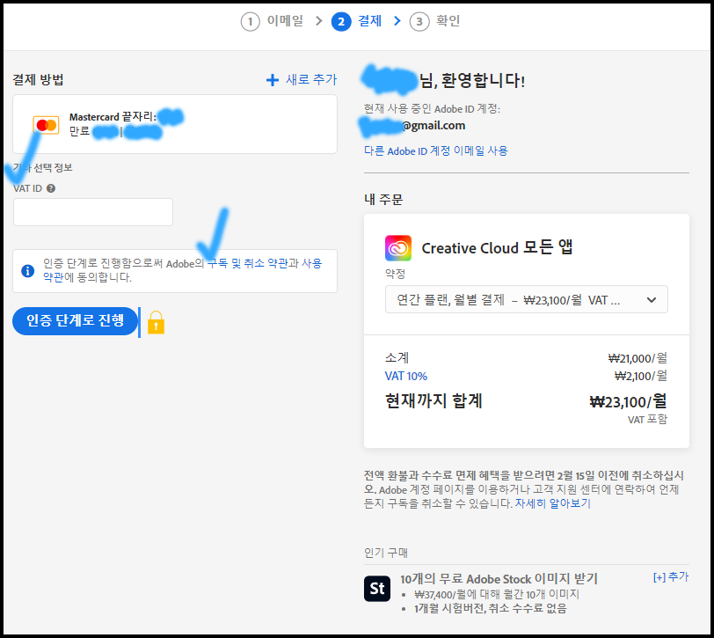The width and height of the screenshot is (714, 638).
Task: Click the Mastercard logo icon
Action: tap(46, 125)
